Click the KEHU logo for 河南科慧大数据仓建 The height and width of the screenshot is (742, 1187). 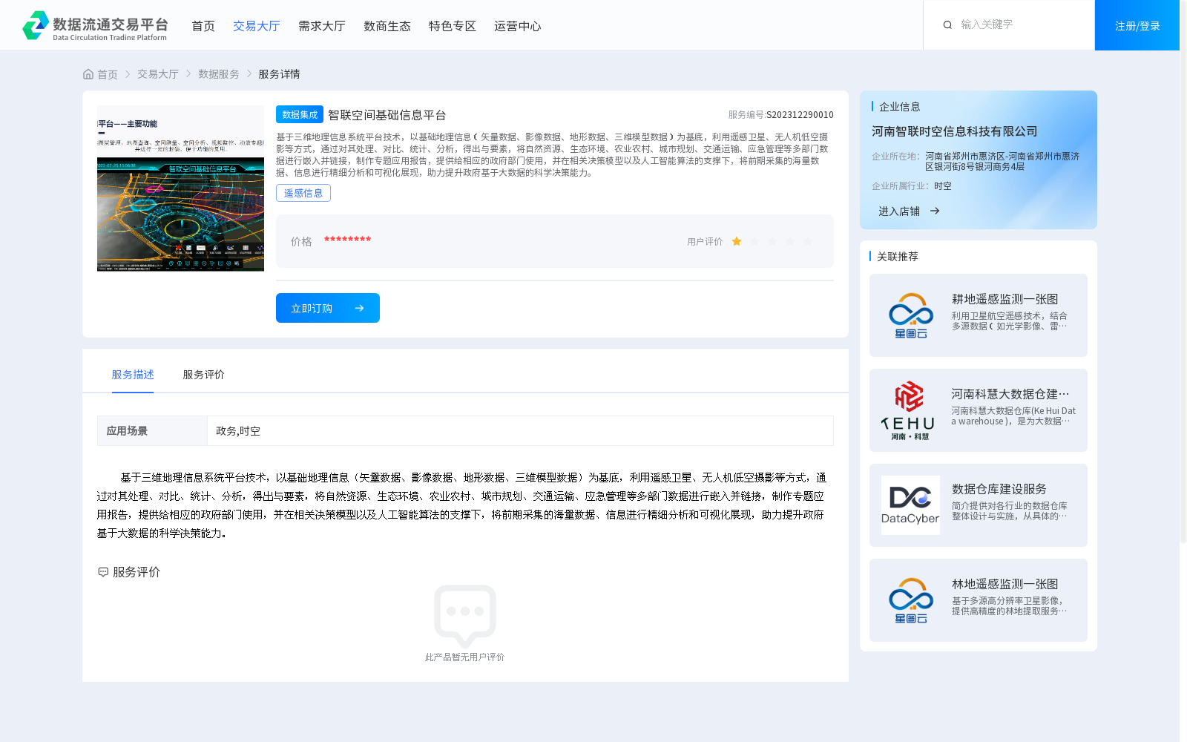(910, 410)
